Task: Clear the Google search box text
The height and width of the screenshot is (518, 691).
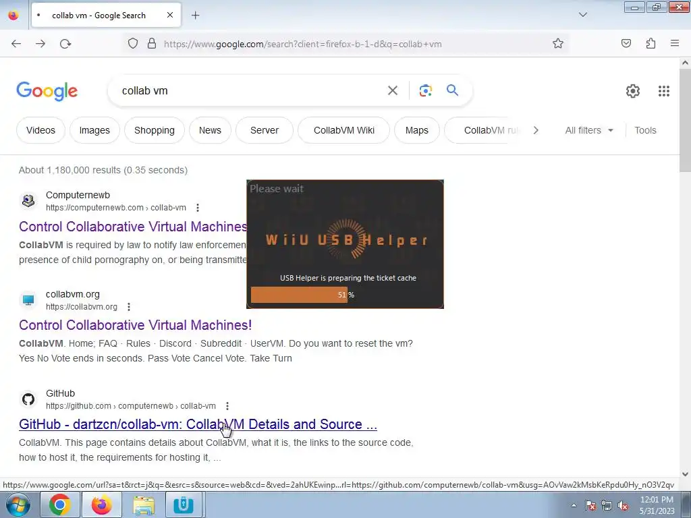Action: click(x=393, y=91)
